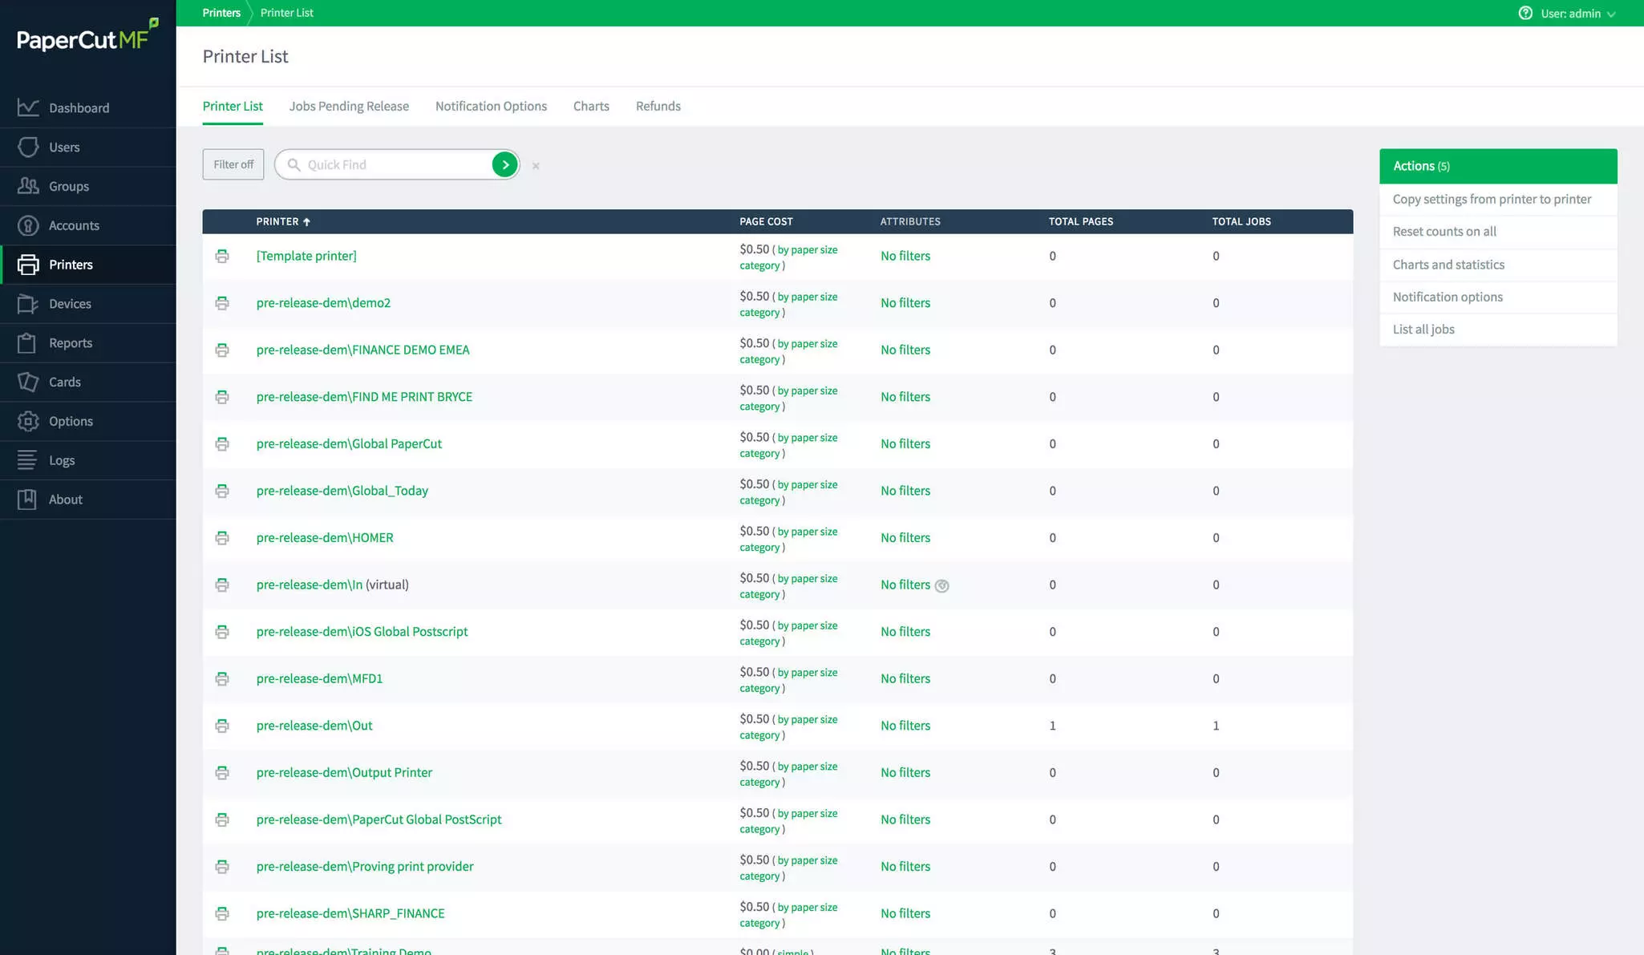The width and height of the screenshot is (1644, 955).
Task: Click the About bookmark icon
Action: pos(28,500)
